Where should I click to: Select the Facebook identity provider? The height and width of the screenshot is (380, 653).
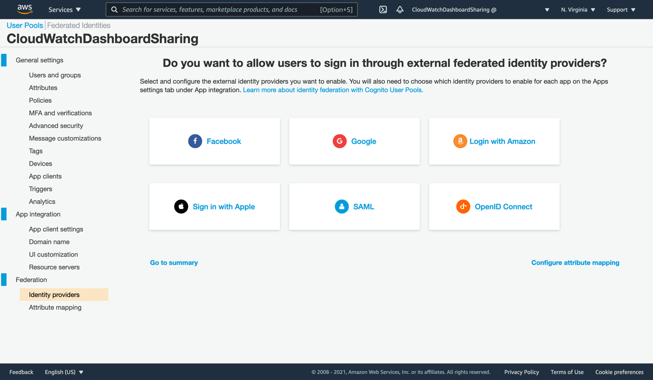coord(215,141)
